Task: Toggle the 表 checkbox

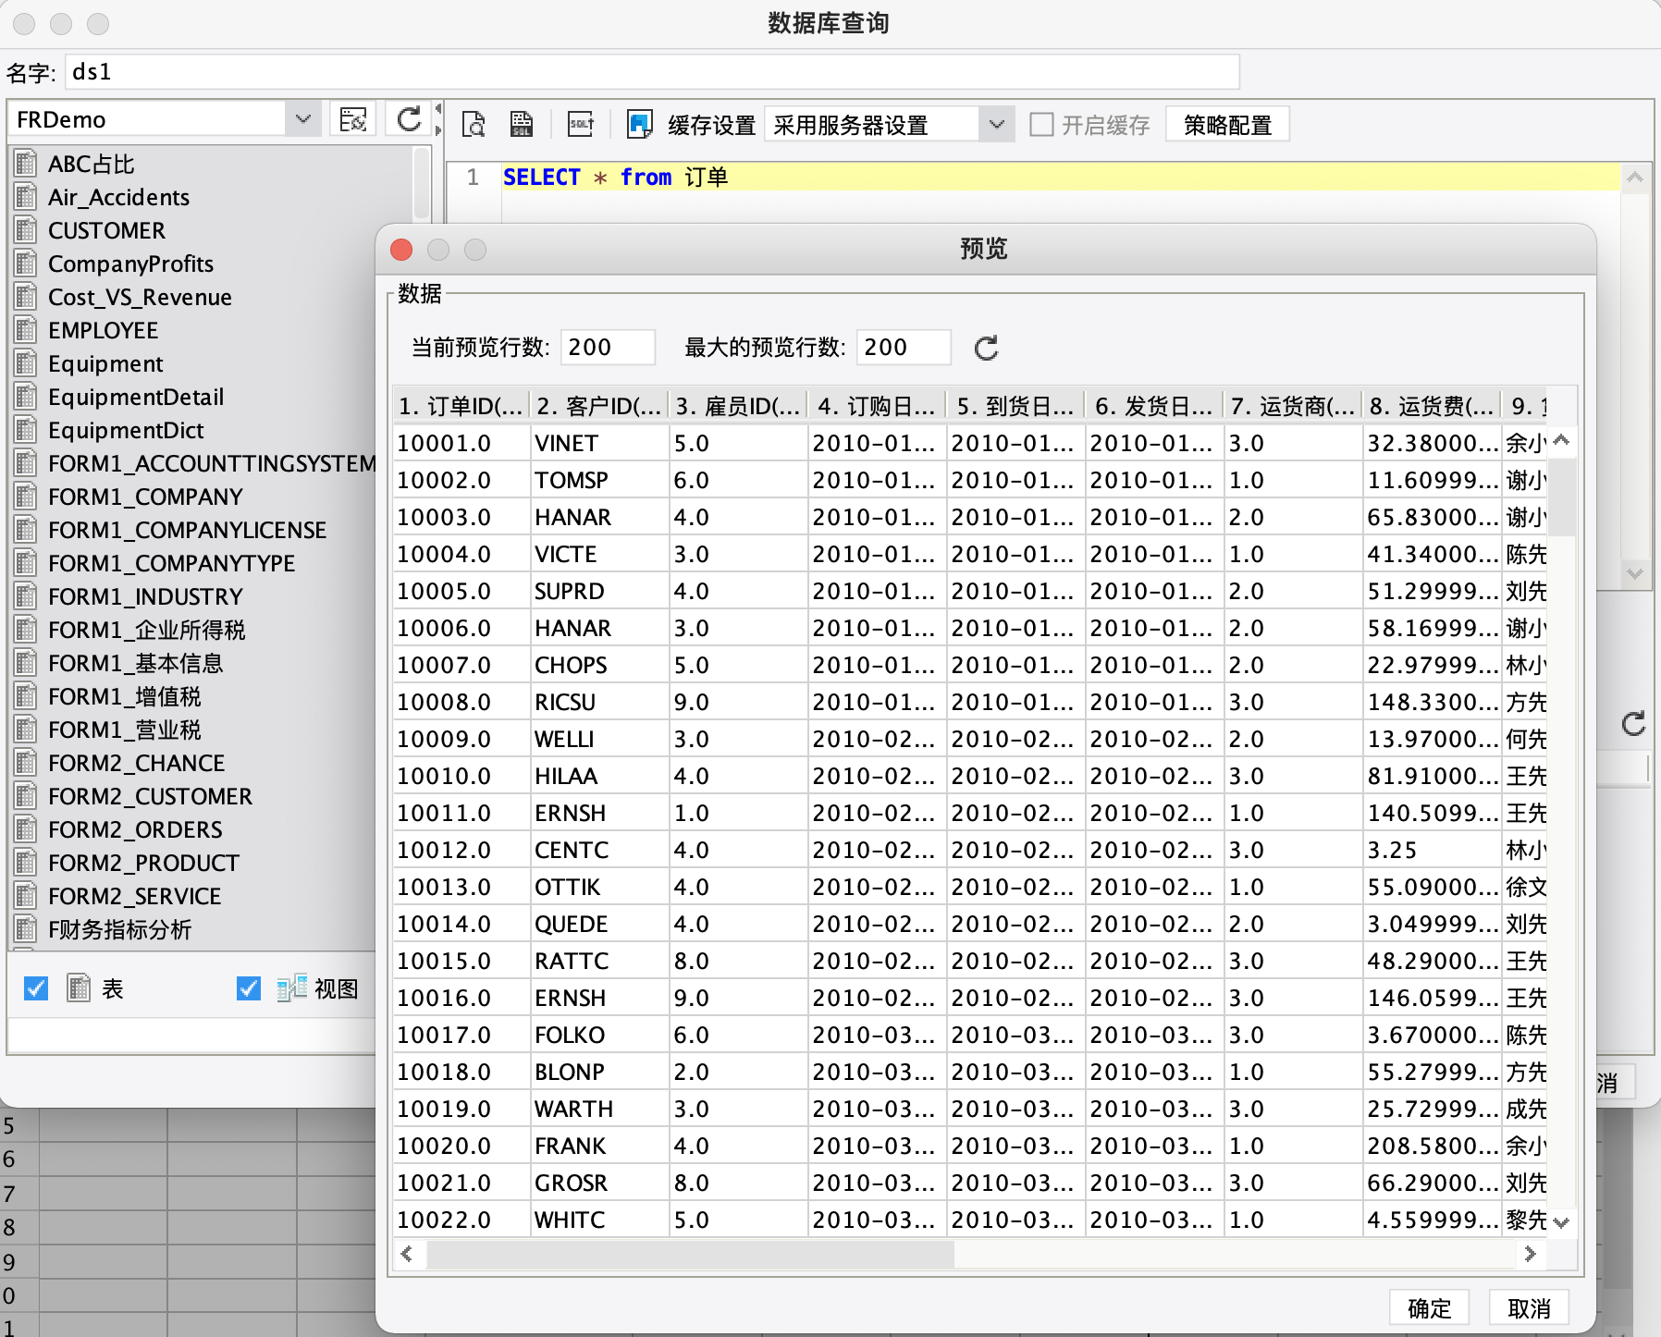Action: (x=36, y=988)
